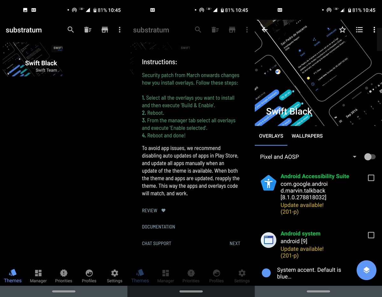This screenshot has height=297, width=382.
Task: Tap the heart icon beside REVIEW
Action: (163, 210)
